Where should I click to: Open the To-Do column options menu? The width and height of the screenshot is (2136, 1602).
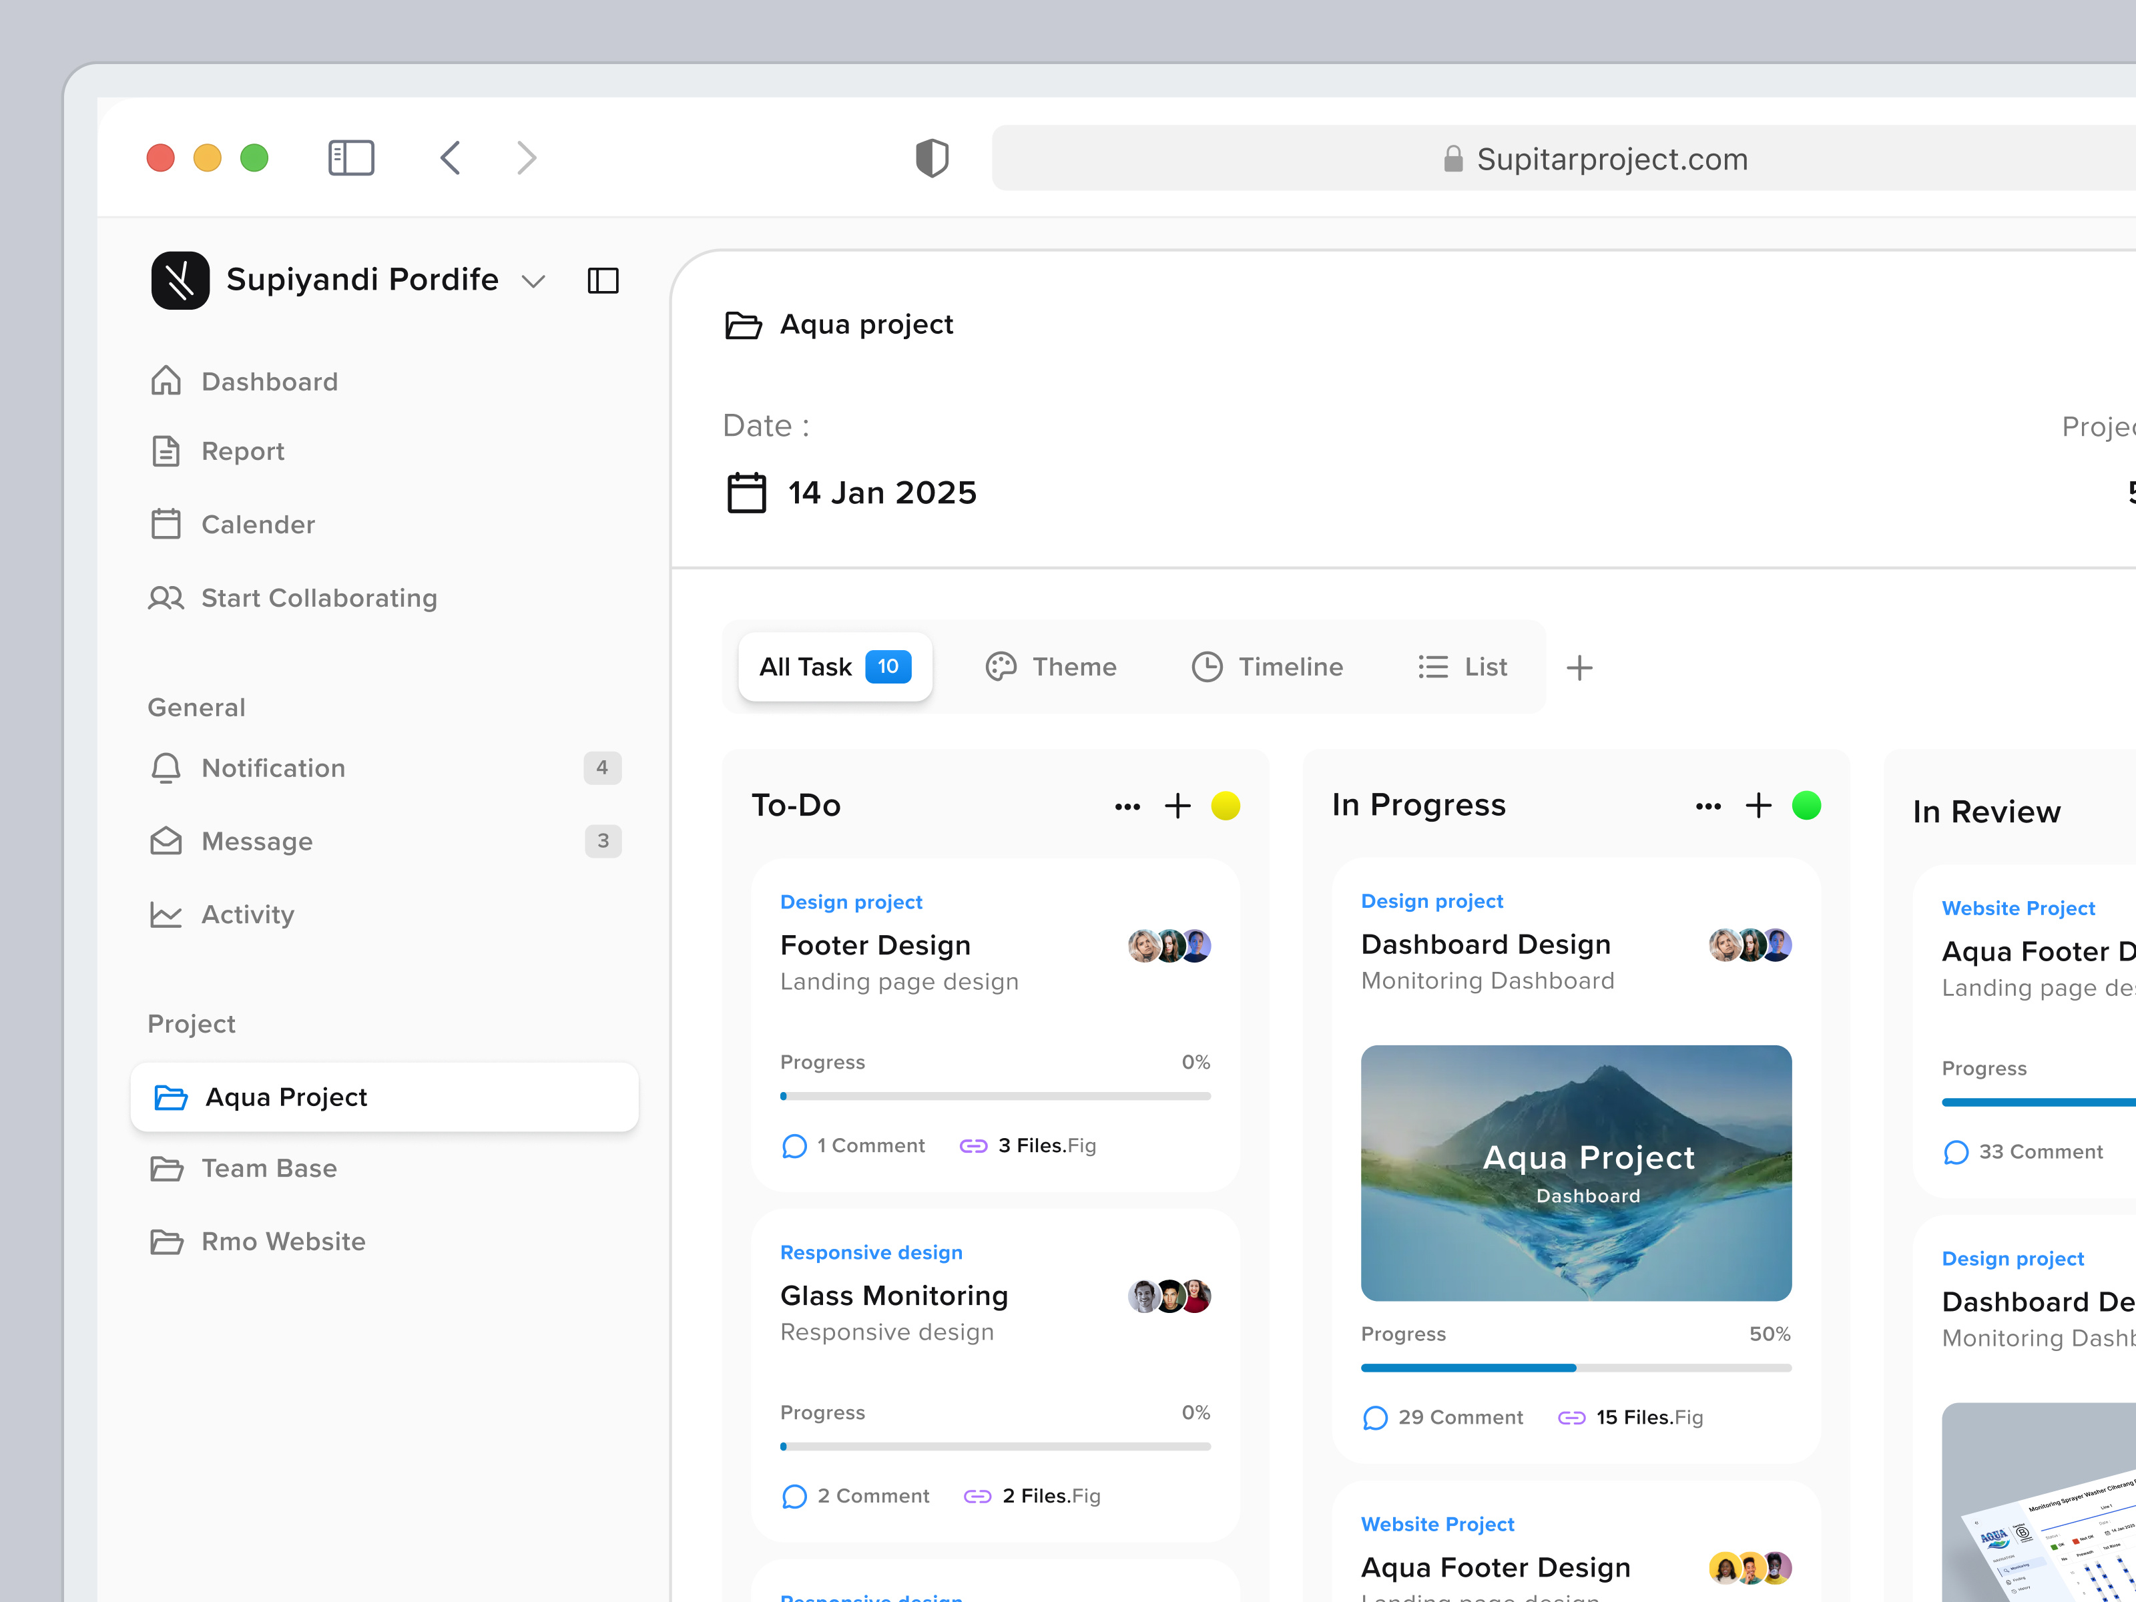pyautogui.click(x=1128, y=806)
